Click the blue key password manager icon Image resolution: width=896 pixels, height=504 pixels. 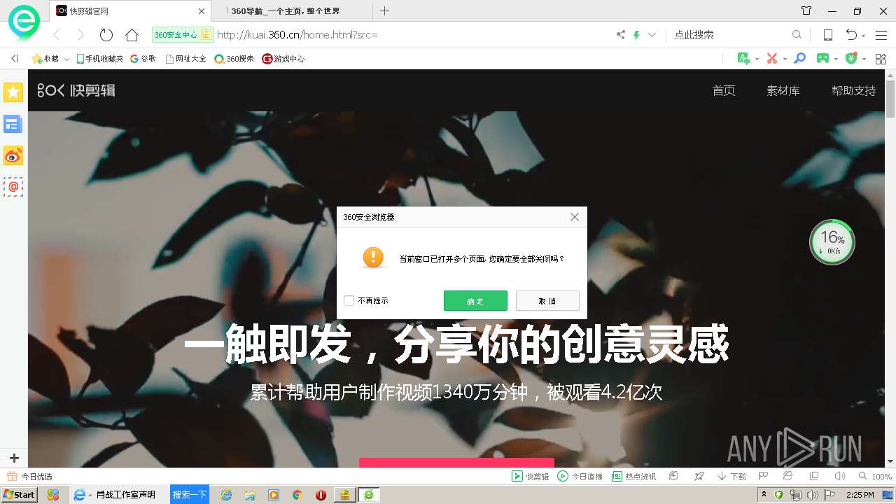tap(799, 58)
